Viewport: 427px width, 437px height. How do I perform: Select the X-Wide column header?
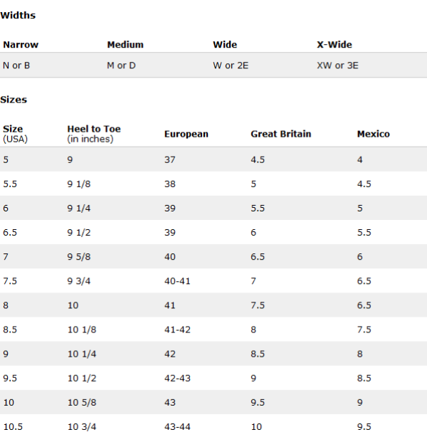(334, 45)
